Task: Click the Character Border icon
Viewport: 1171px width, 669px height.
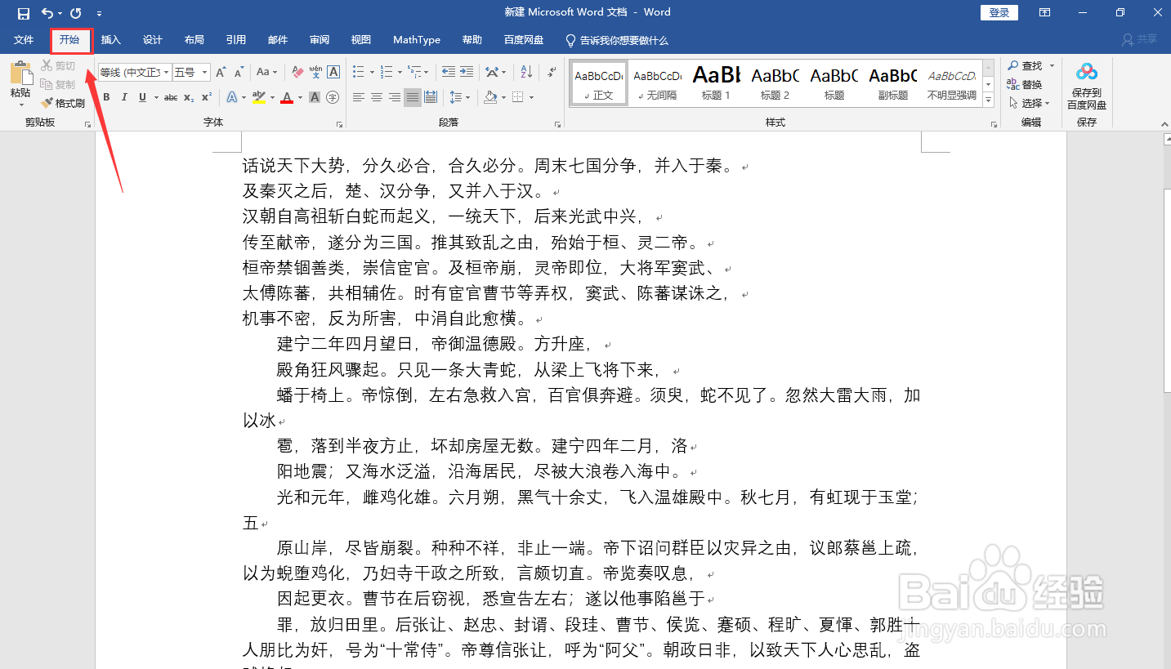Action: point(333,73)
